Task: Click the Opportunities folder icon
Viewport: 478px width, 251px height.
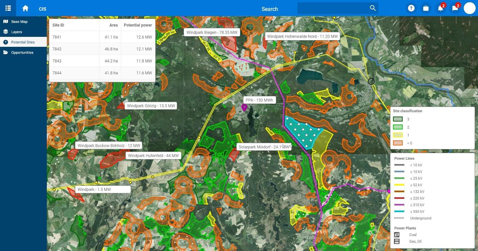Action: [6, 52]
